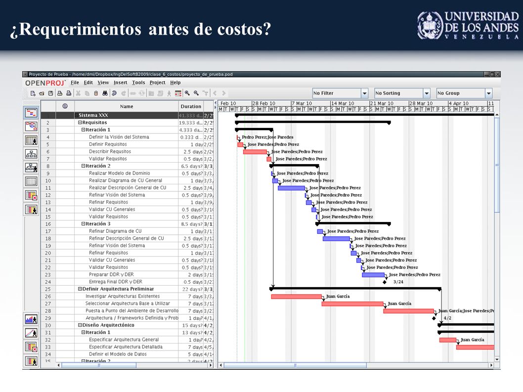Click the Gantt vertical scrollbar thumb
Image resolution: width=523 pixels, height=392 pixels.
tap(497, 165)
